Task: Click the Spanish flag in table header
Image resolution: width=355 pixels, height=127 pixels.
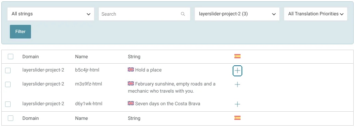Action: coord(237,56)
